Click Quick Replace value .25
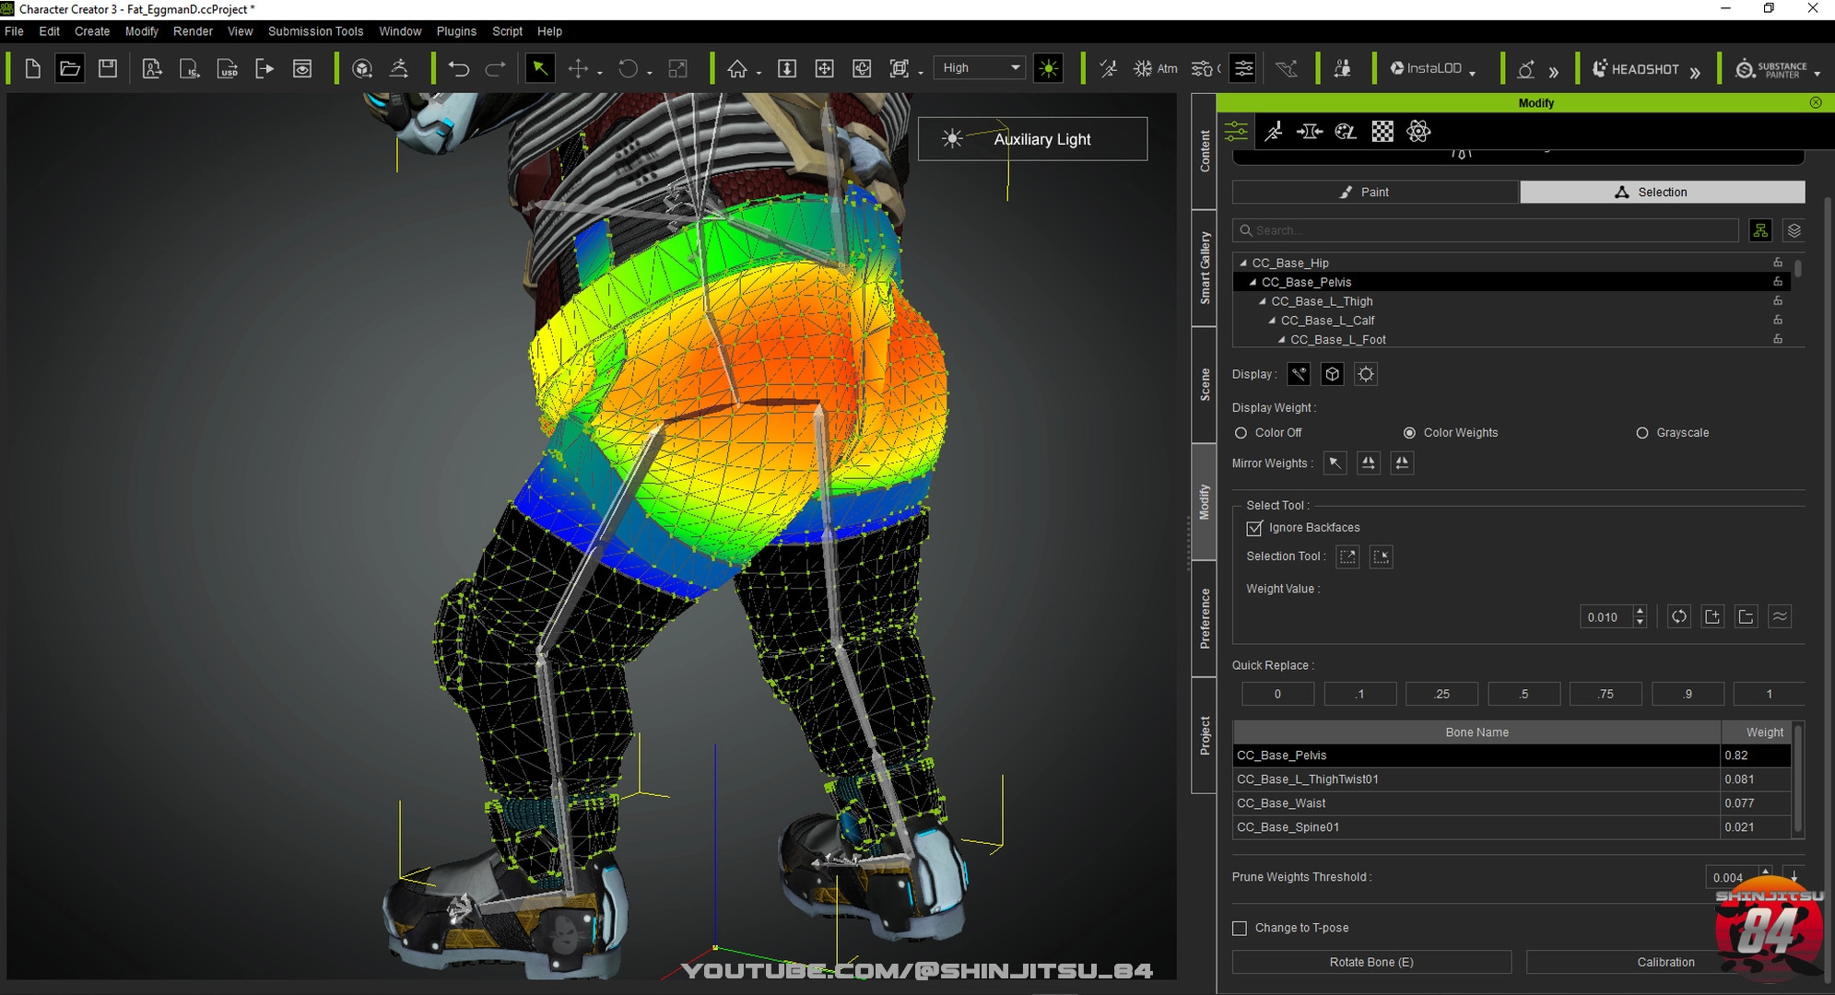This screenshot has width=1835, height=995. [1441, 694]
